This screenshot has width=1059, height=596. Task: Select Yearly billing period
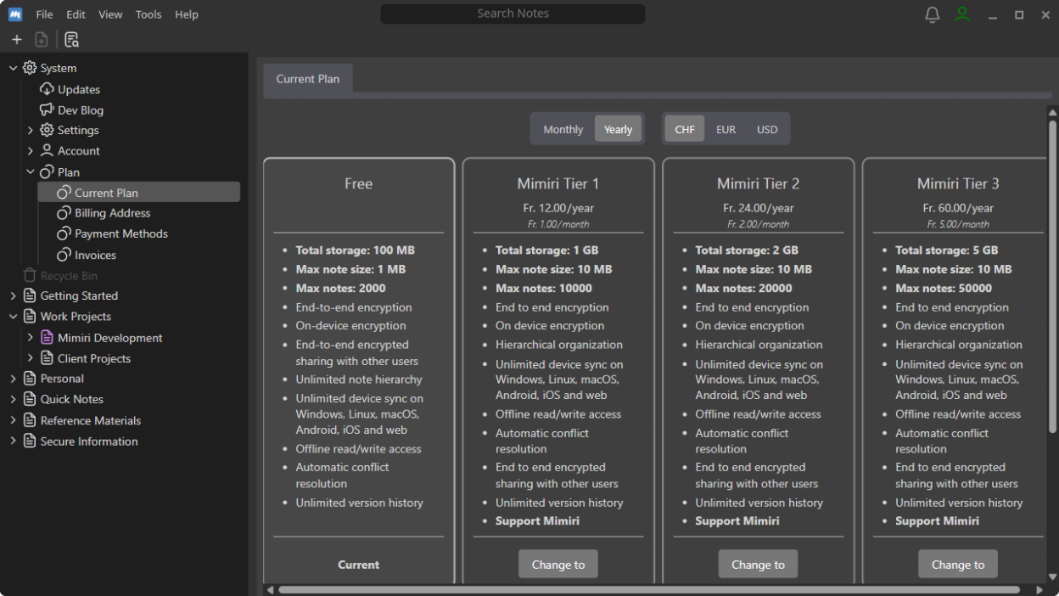[x=618, y=129]
